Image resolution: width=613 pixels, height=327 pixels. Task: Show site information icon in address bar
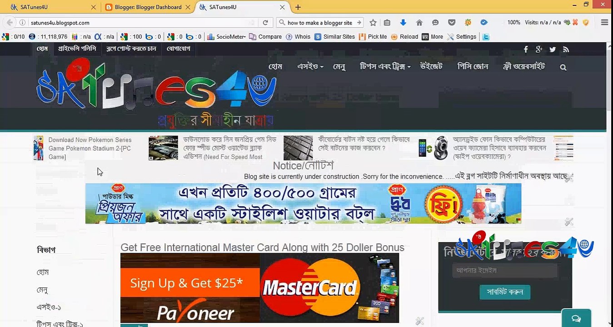pos(22,23)
